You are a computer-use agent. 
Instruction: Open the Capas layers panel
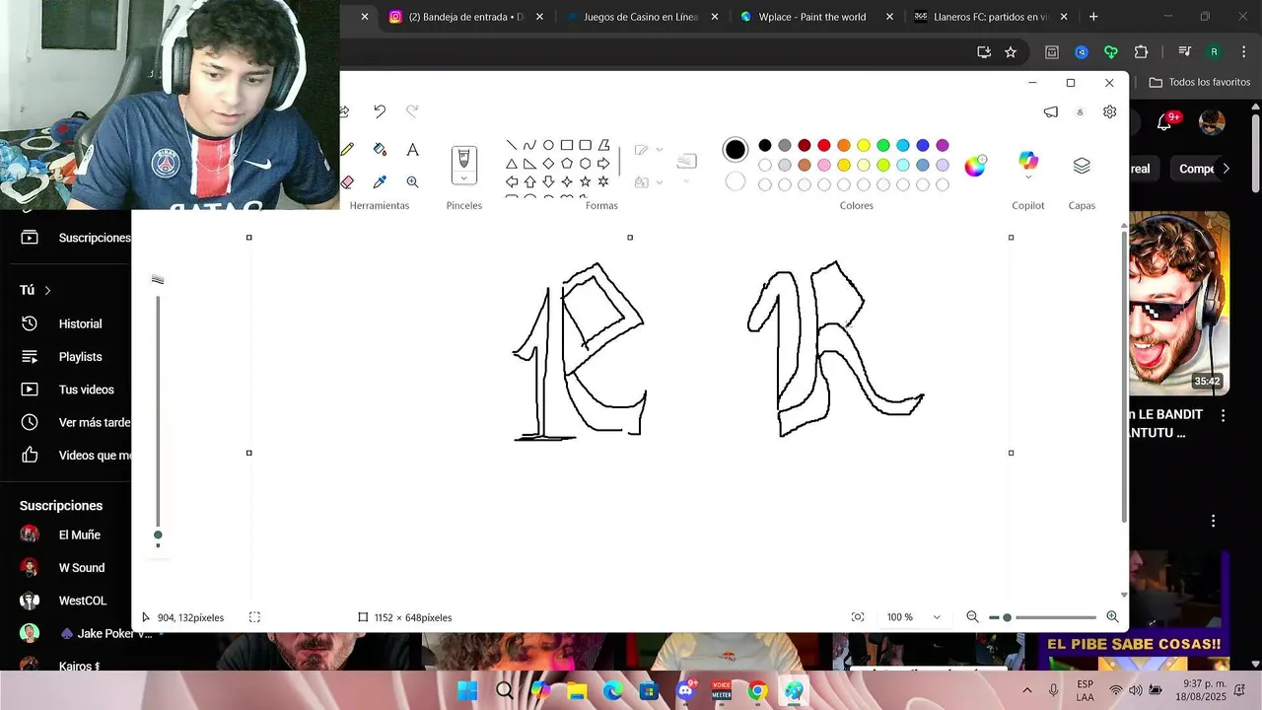click(x=1082, y=166)
